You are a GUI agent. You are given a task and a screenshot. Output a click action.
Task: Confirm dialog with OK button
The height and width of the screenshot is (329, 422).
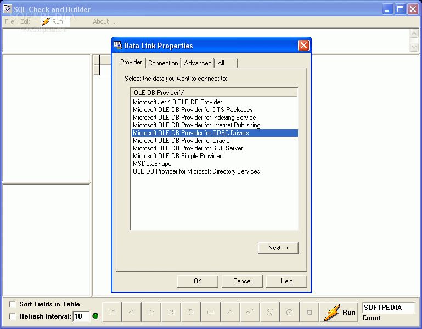pyautogui.click(x=198, y=281)
